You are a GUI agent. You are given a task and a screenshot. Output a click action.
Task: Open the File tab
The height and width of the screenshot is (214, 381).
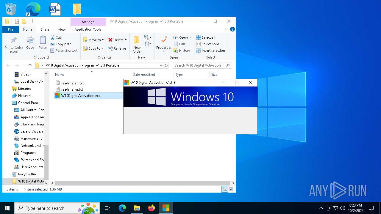pyautogui.click(x=11, y=29)
